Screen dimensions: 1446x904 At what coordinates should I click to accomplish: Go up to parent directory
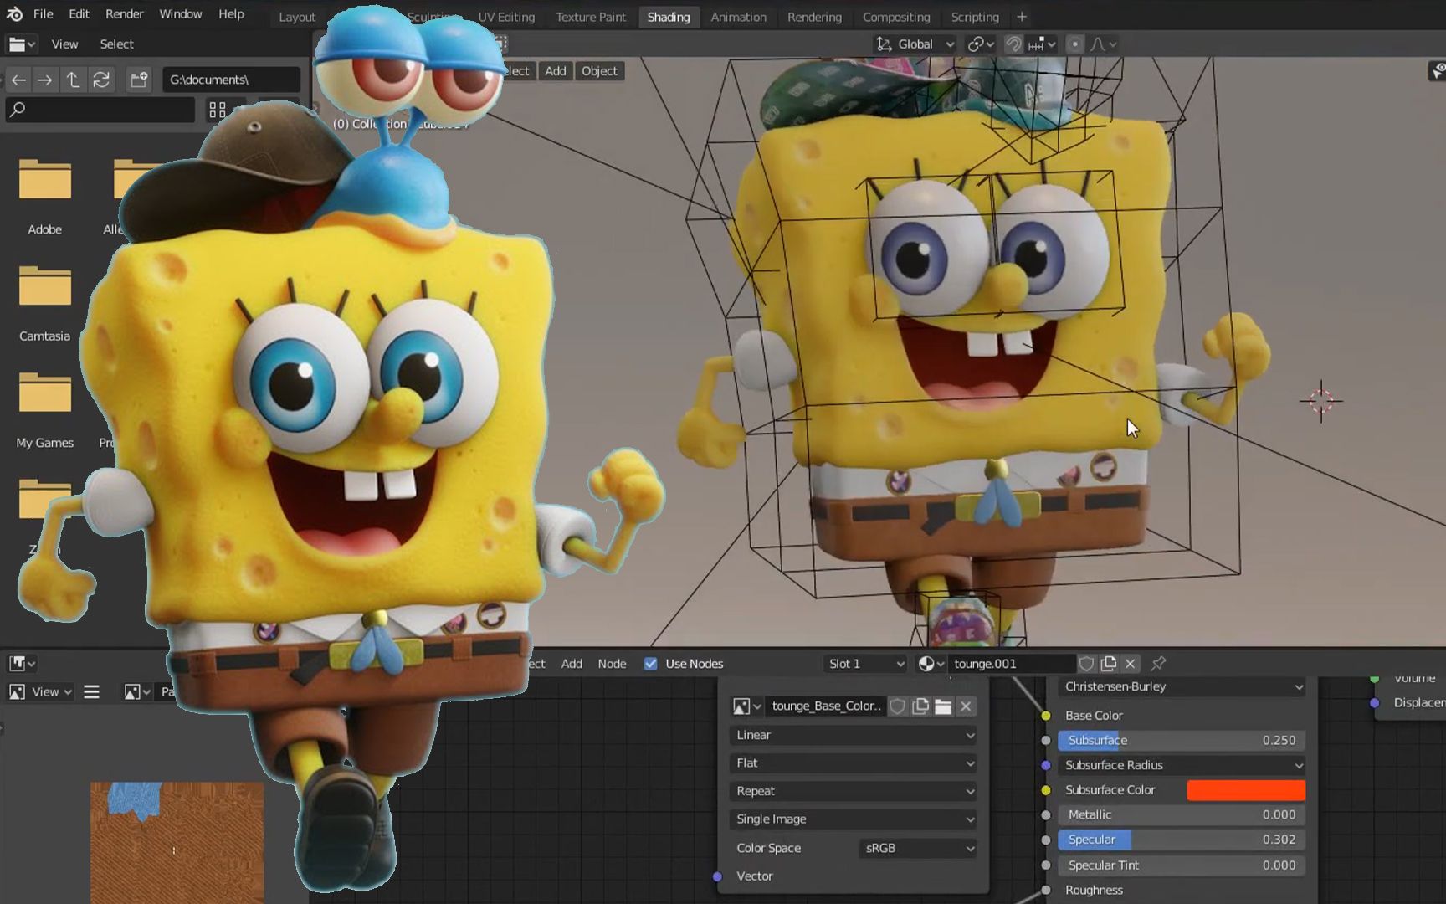(74, 80)
